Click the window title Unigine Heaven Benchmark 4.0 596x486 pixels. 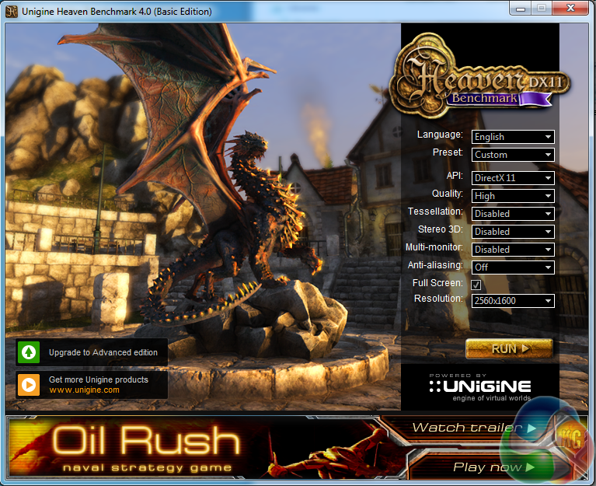[x=117, y=12]
